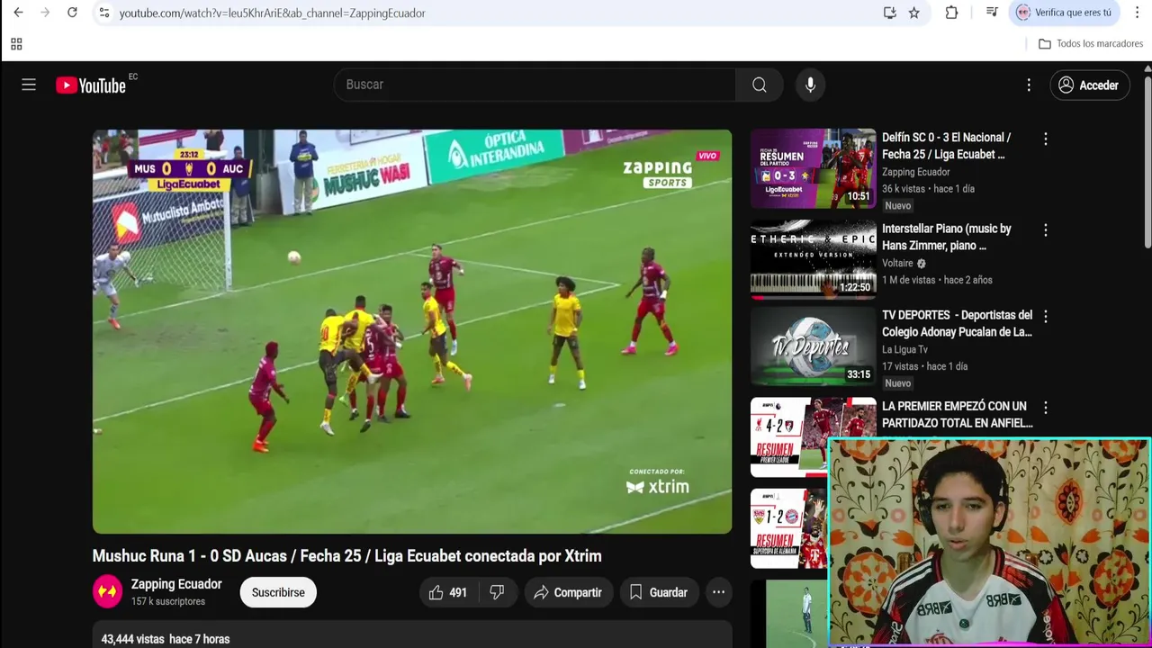Open options menu for TV DEPORTES video
1152x648 pixels.
point(1045,317)
